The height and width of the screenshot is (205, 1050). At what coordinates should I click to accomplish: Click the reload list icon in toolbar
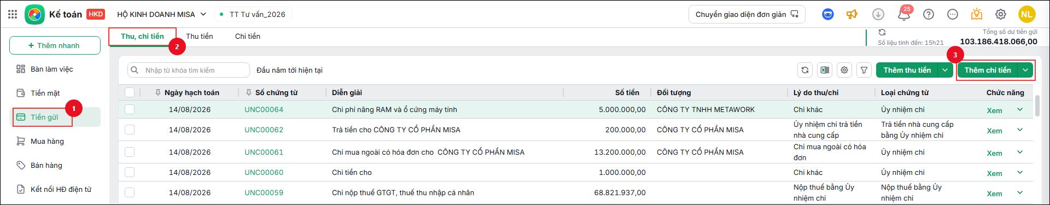(805, 70)
